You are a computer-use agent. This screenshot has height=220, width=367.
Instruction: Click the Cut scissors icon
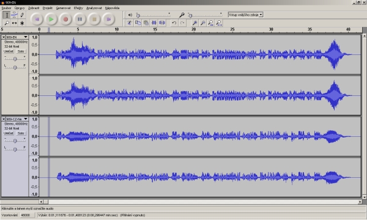(130, 23)
